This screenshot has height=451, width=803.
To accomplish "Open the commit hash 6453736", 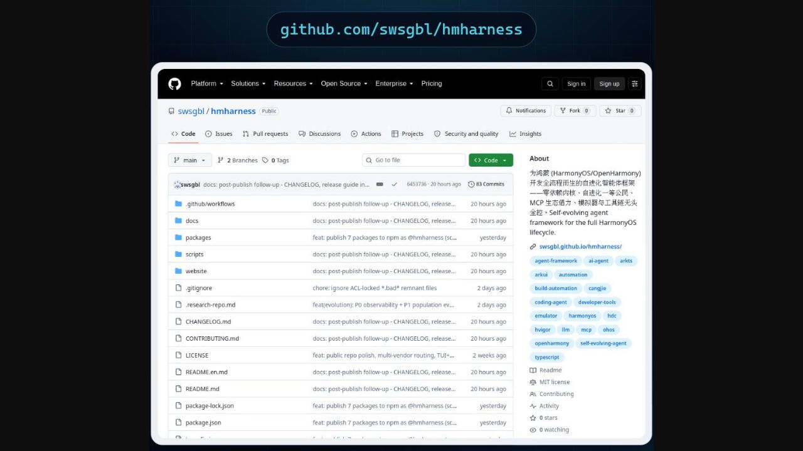I will [416, 184].
